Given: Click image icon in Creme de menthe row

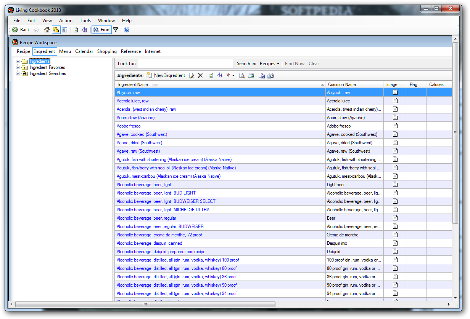Looking at the screenshot, I should coord(395,234).
